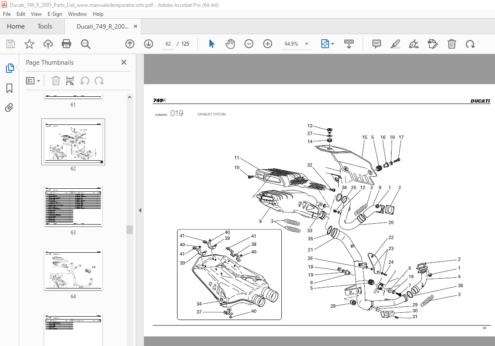The height and width of the screenshot is (346, 495).
Task: Open the zoom percentage dropdown
Action: [x=306, y=44]
